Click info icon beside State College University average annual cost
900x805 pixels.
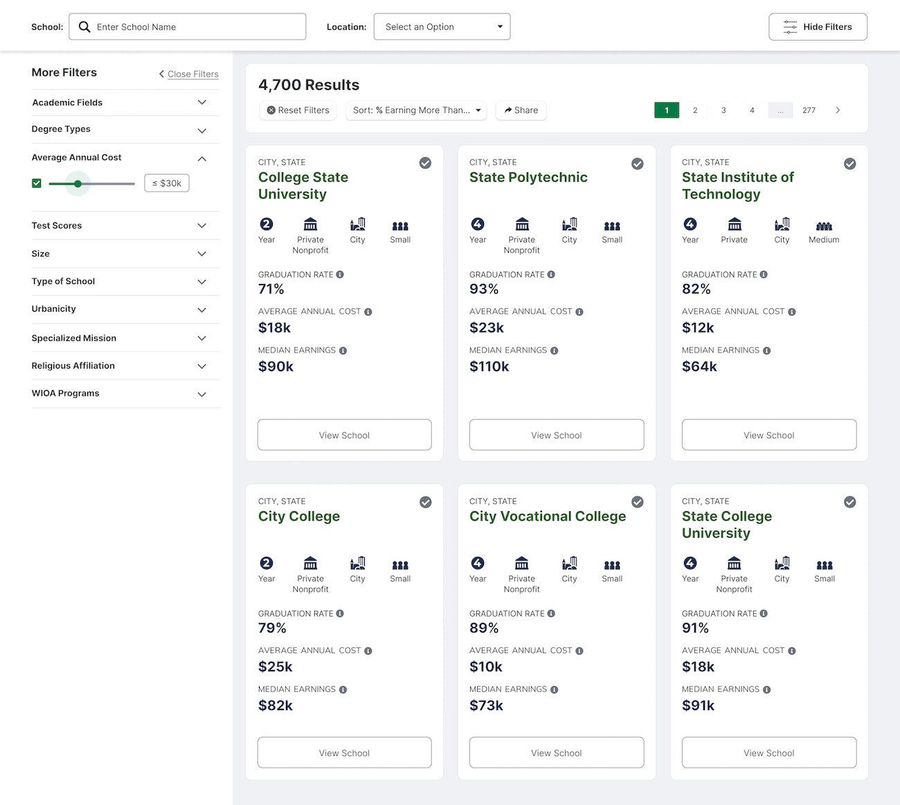coord(791,651)
